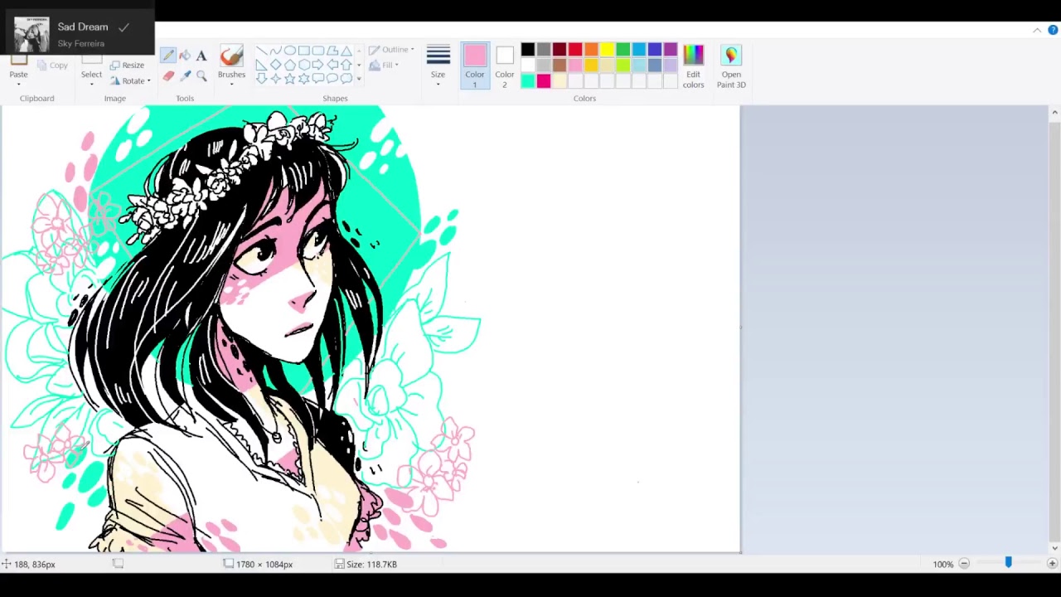Pick the red color swatch
This screenshot has width=1061, height=597.
coord(575,50)
